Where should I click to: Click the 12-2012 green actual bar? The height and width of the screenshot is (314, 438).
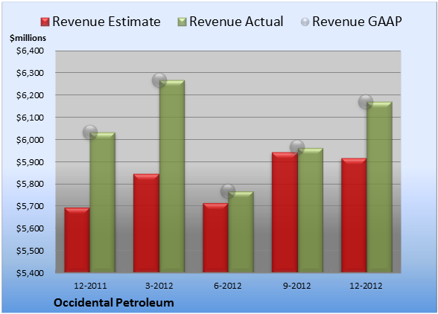(379, 187)
